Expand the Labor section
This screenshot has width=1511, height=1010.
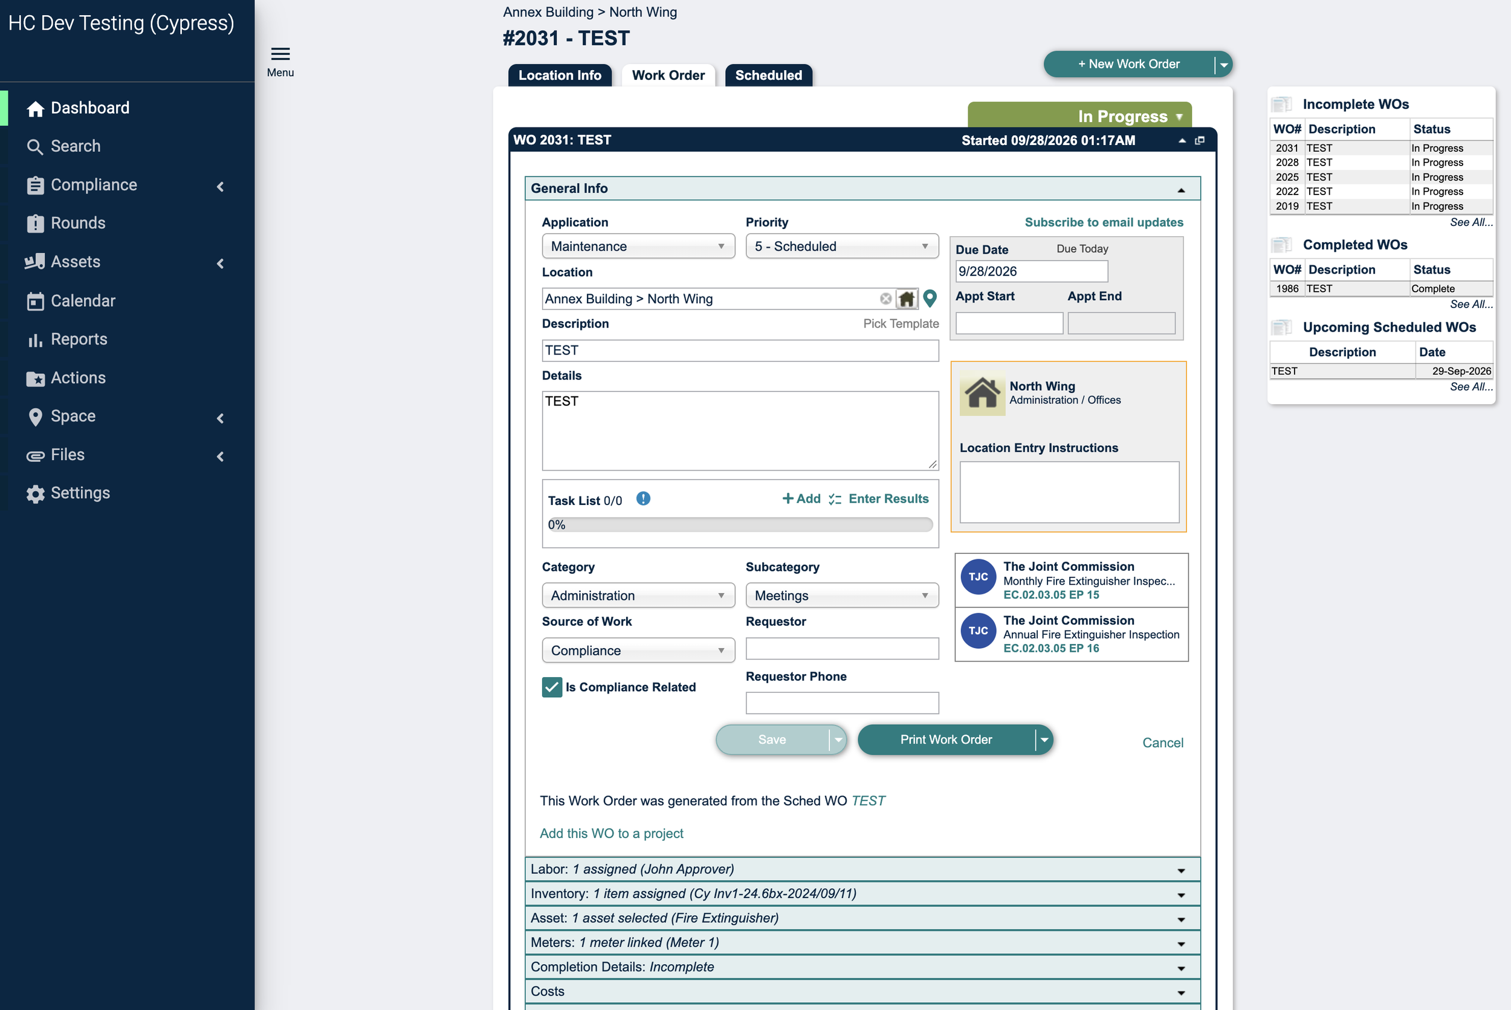[862, 870]
